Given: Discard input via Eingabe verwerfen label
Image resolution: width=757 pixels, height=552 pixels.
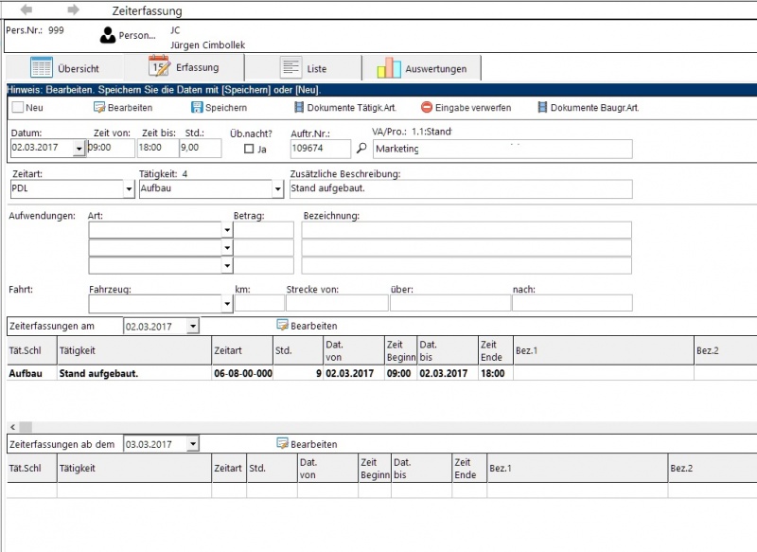Looking at the screenshot, I should (x=473, y=108).
